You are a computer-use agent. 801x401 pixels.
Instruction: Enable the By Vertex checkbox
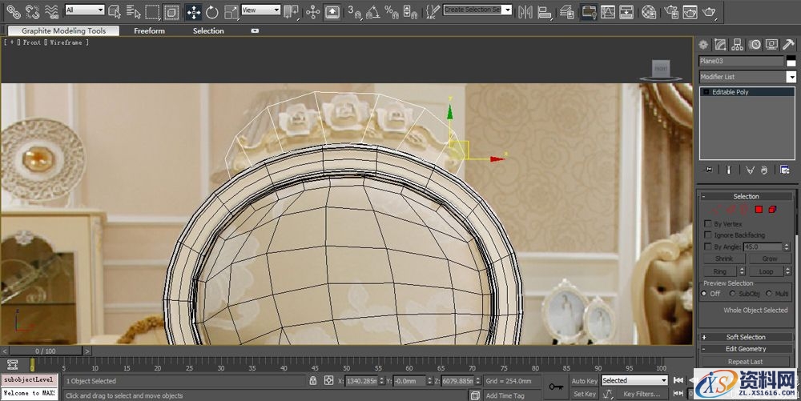pos(707,224)
